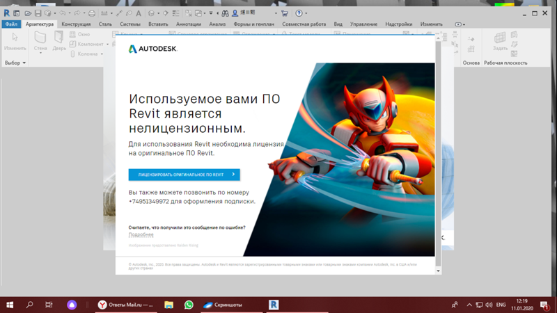Click the ENG language indicator
The width and height of the screenshot is (557, 313).
[501, 305]
